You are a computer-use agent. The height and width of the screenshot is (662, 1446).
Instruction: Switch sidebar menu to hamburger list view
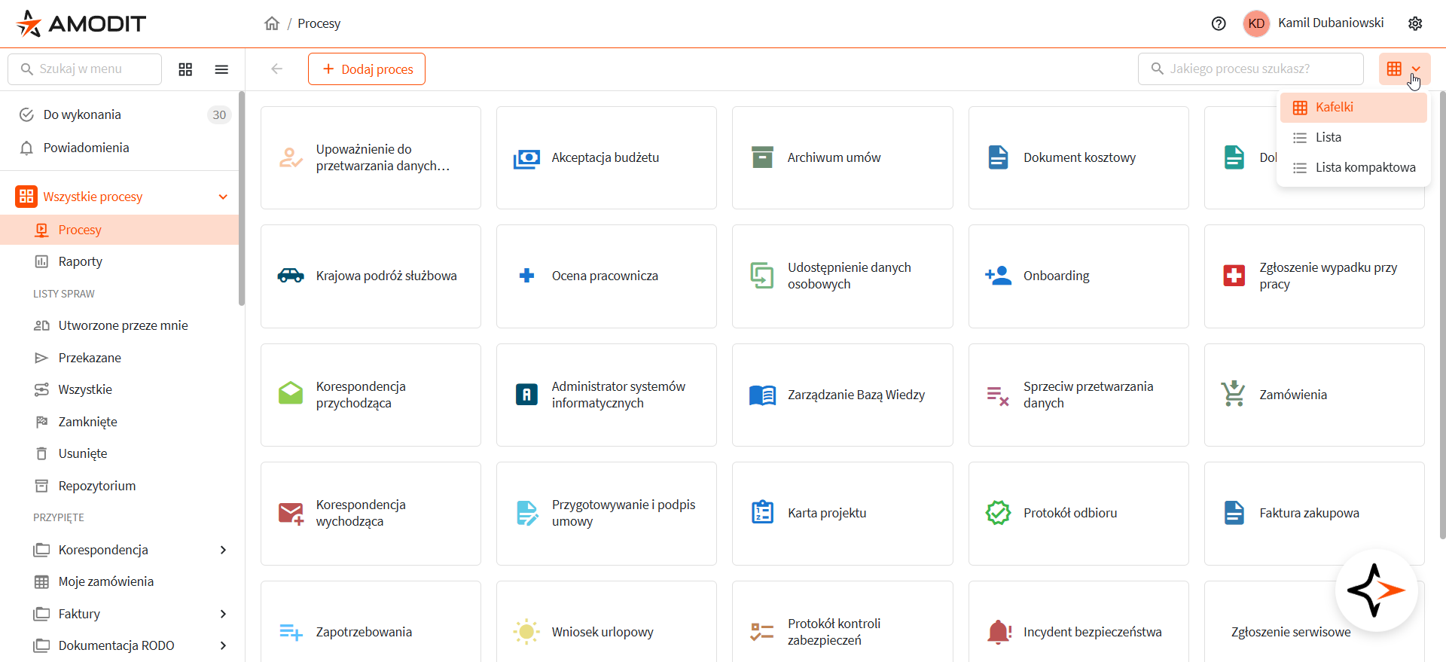tap(221, 69)
